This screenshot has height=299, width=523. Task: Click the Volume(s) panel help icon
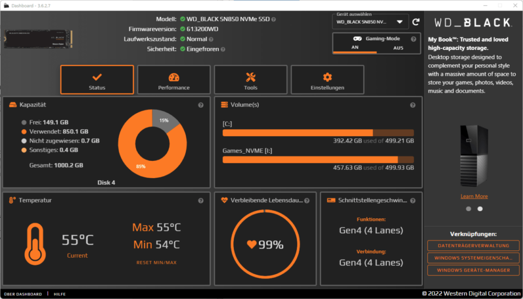point(413,105)
